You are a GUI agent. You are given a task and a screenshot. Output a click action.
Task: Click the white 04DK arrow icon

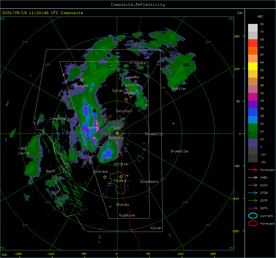coord(253,177)
